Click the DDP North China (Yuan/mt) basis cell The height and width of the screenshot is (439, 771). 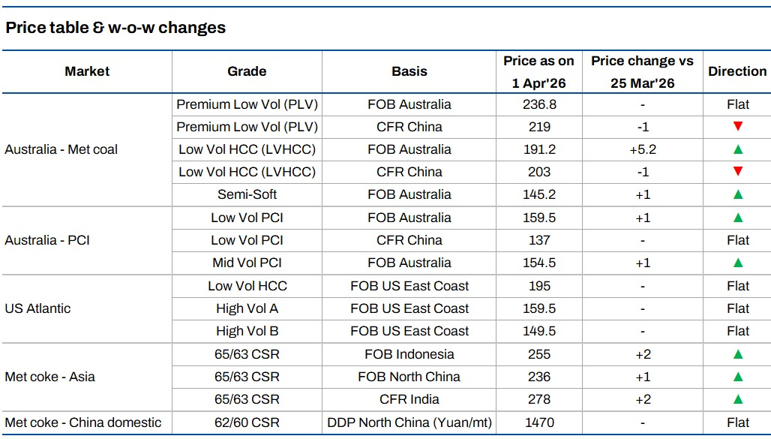[409, 422]
